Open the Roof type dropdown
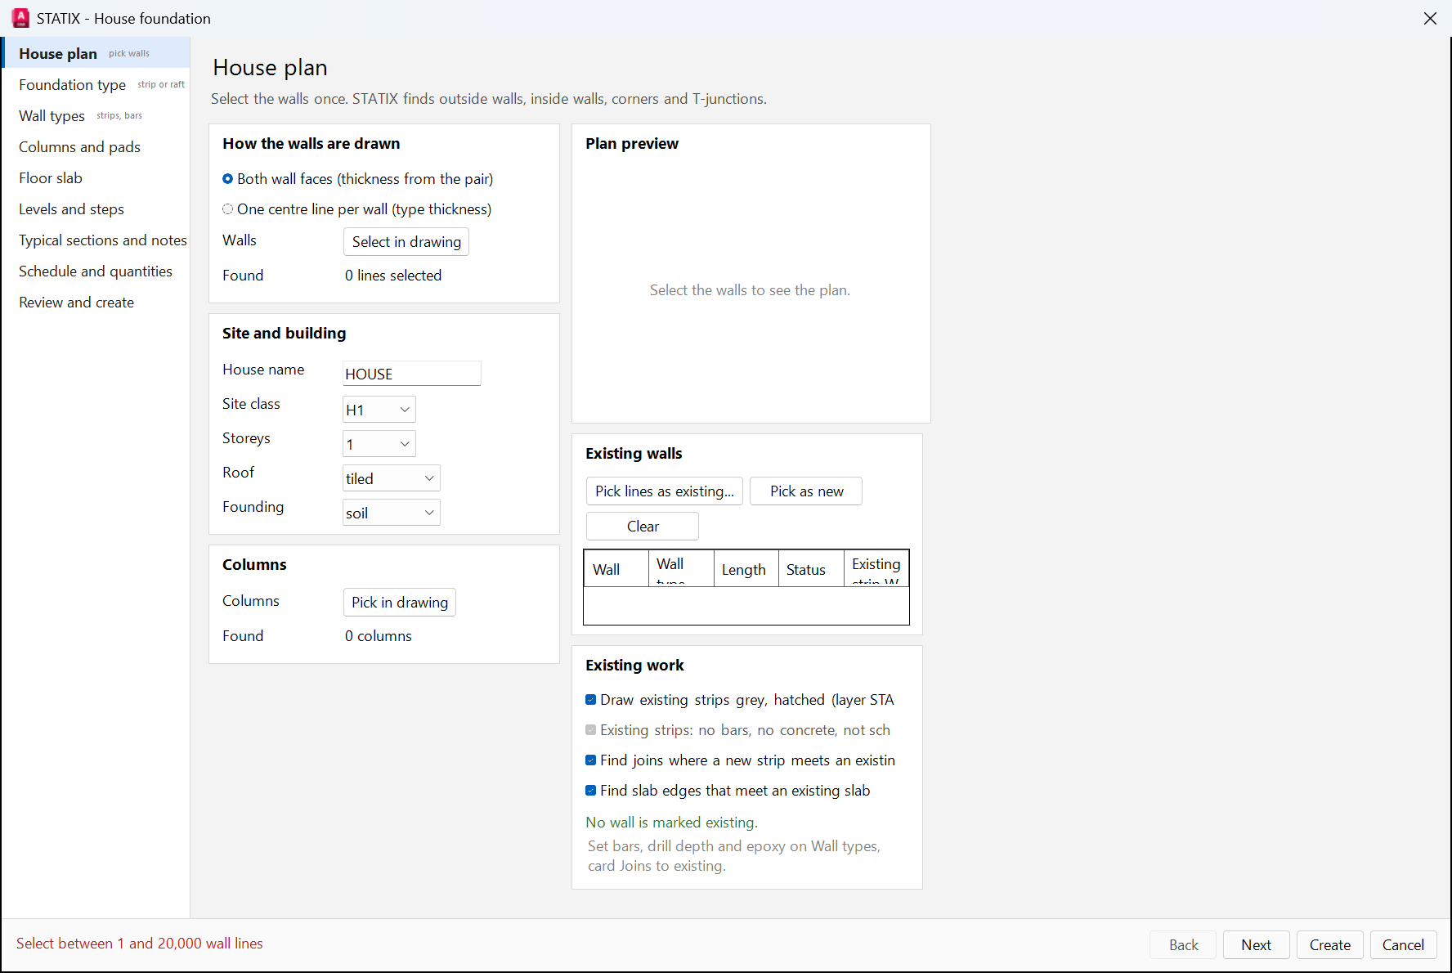 pos(392,478)
